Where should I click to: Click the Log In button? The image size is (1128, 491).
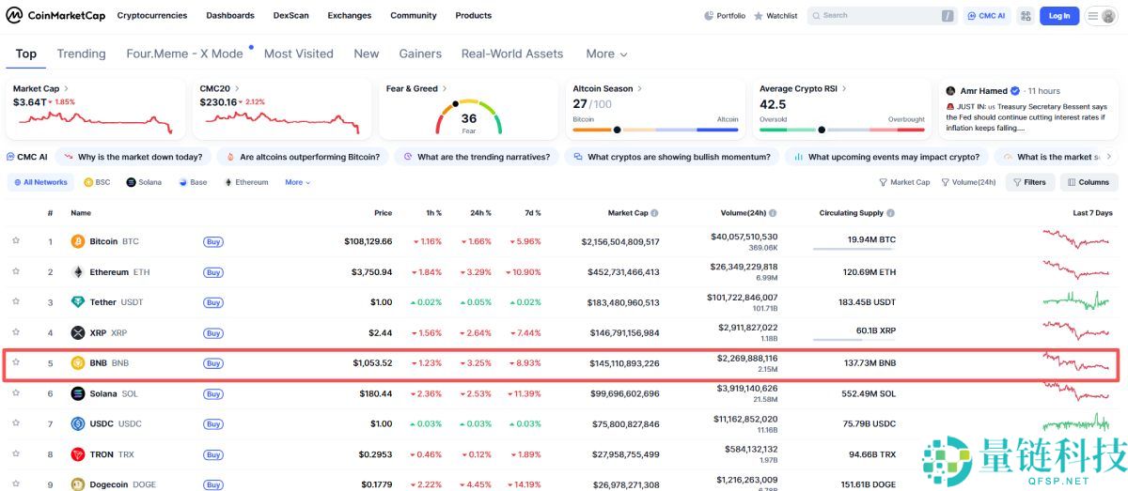1058,16
